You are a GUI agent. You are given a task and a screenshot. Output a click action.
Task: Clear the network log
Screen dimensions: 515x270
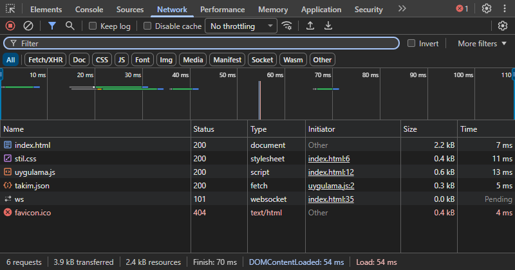[x=28, y=26]
